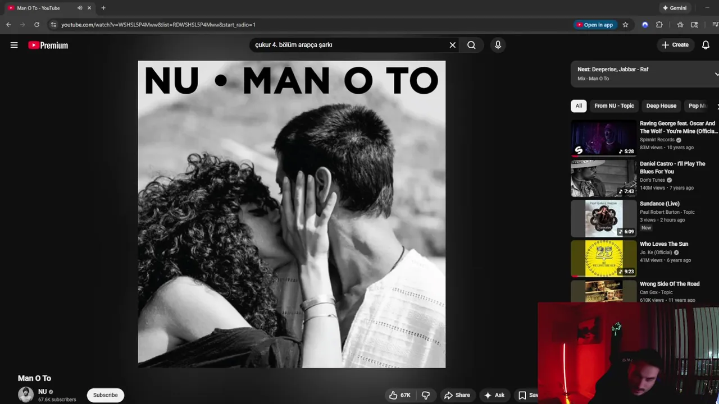Select the From NU - Topic chip

pos(614,105)
